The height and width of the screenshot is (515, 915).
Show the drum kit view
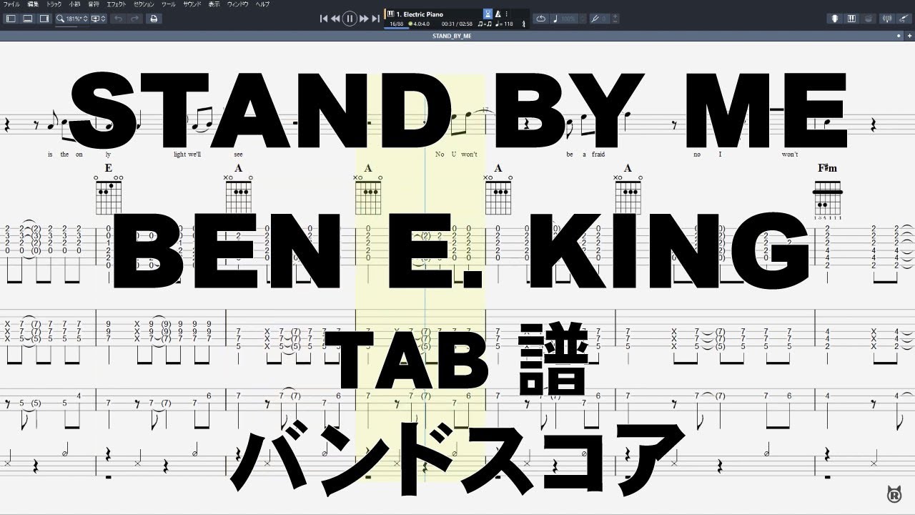[x=869, y=19]
